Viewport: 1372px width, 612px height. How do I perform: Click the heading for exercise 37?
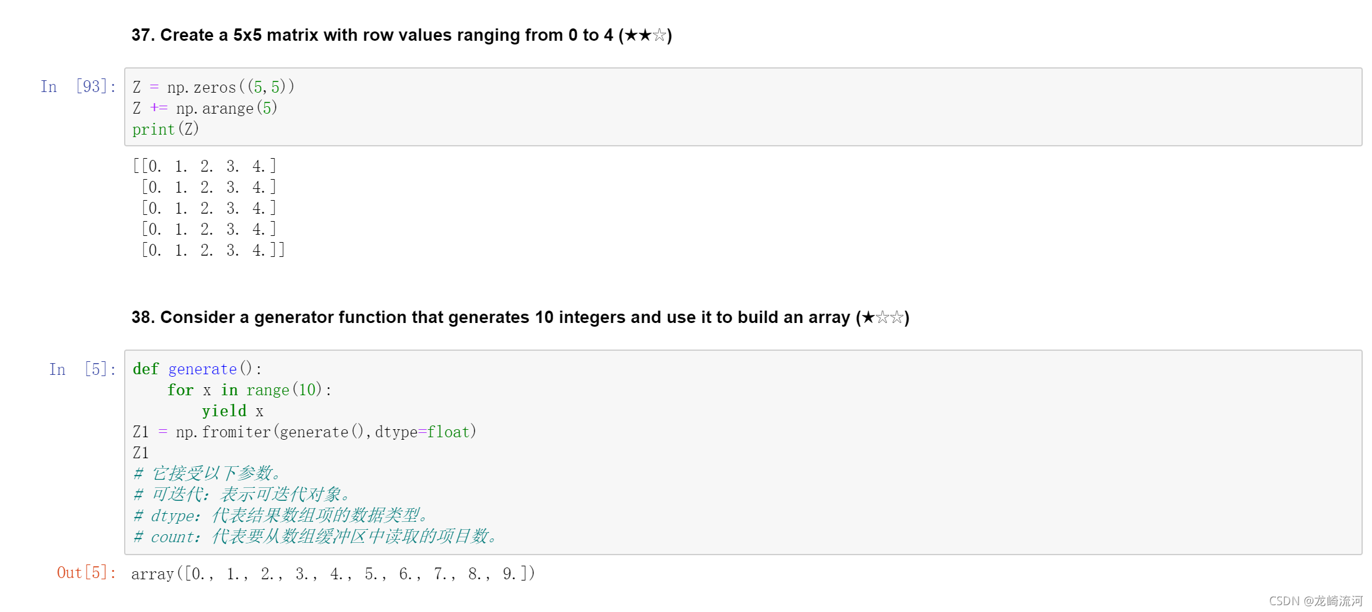pyautogui.click(x=401, y=35)
